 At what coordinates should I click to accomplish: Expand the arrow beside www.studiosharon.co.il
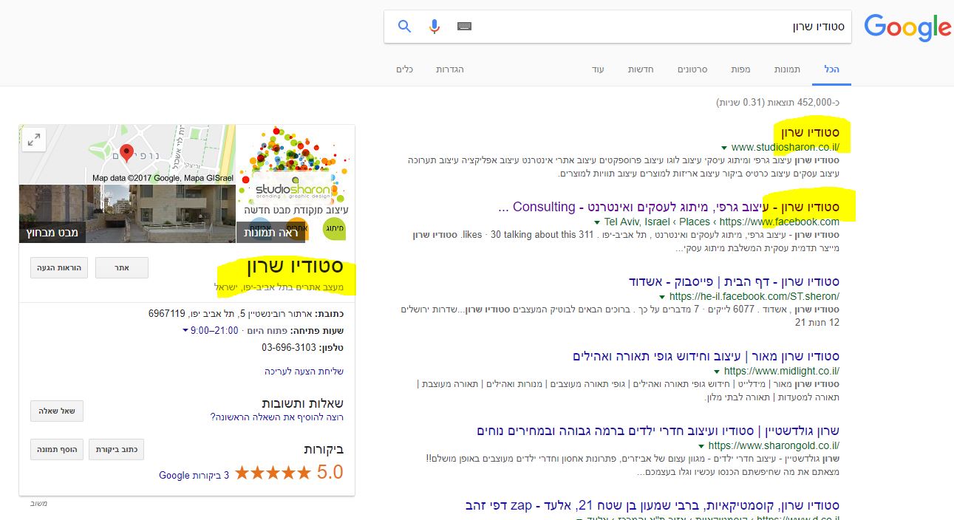pos(725,148)
